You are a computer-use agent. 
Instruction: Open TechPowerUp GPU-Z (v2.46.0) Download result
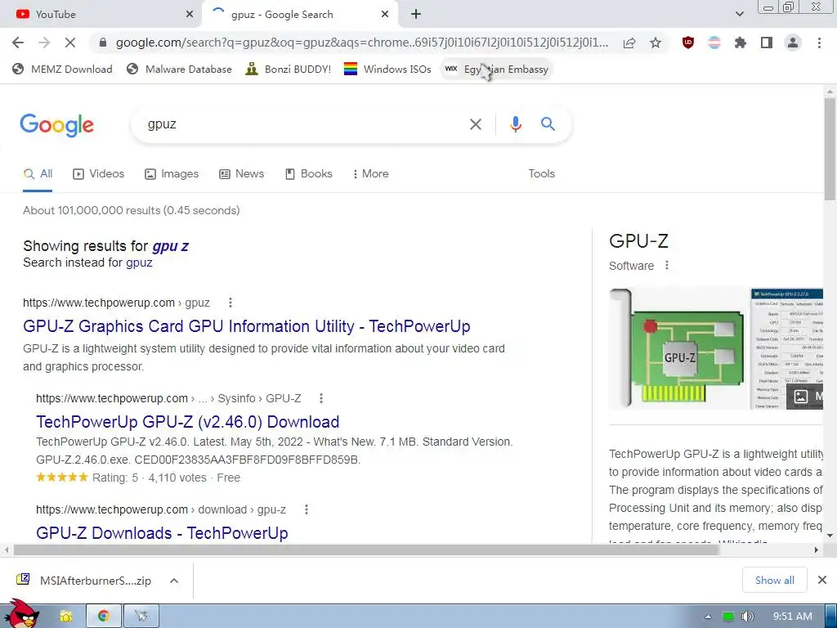(187, 422)
